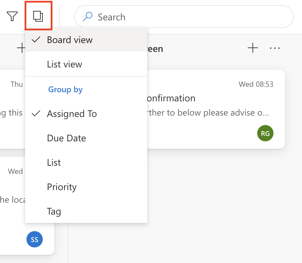Click the magnifier icon in search bar

(88, 17)
